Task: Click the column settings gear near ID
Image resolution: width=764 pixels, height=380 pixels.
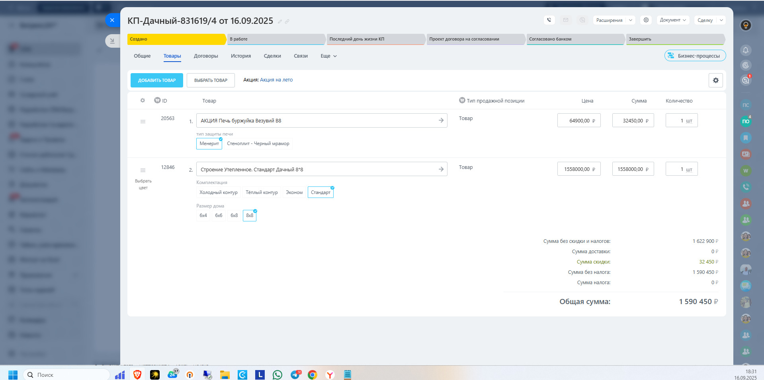Action: [143, 101]
